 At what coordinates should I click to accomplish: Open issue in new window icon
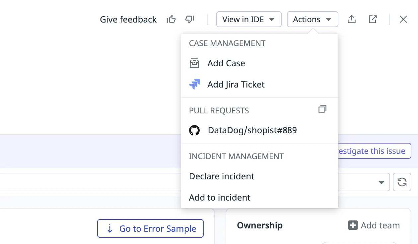[373, 20]
